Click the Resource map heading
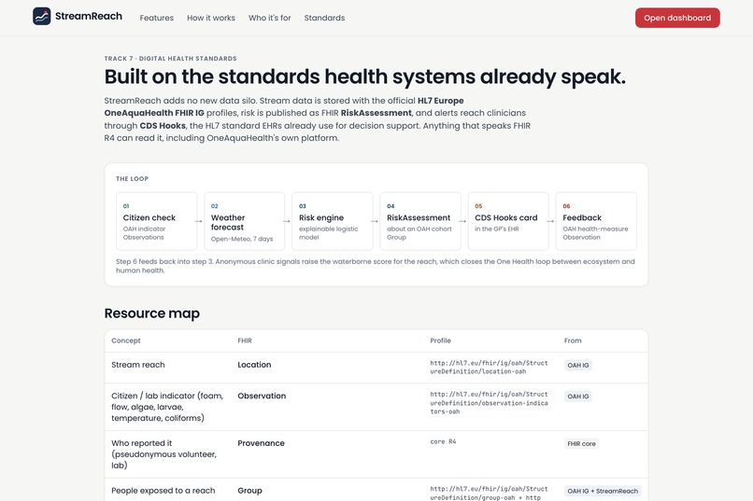This screenshot has width=753, height=501. coord(151,313)
